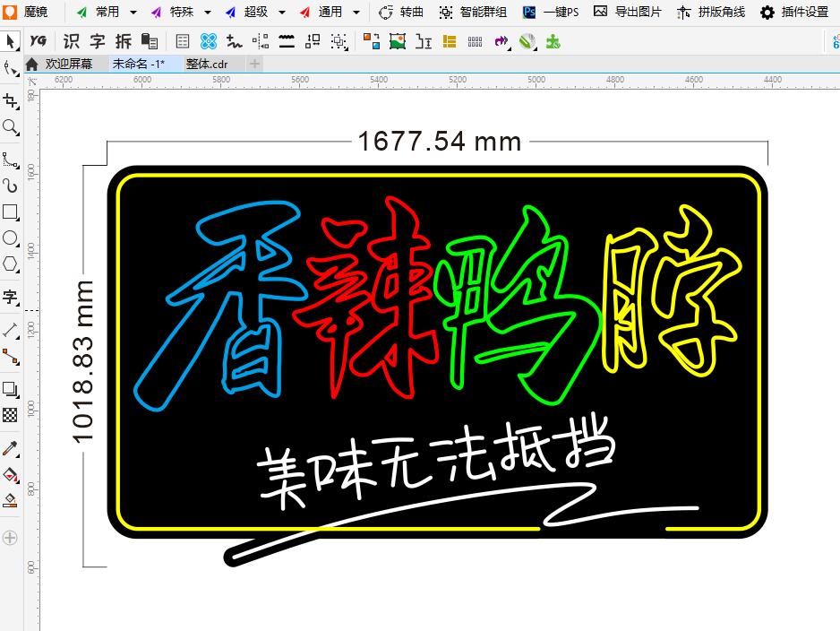The width and height of the screenshot is (840, 631).
Task: Expand the 通用 dropdown arrow
Action: click(x=356, y=12)
